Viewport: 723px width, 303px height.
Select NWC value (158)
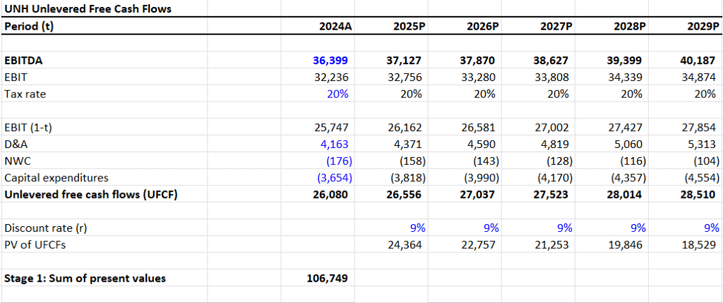[x=412, y=161]
